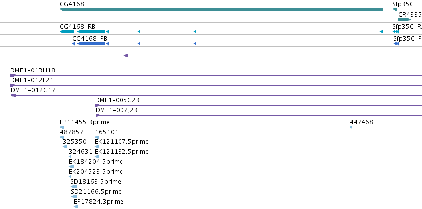Image resolution: width=422 pixels, height=209 pixels.
Task: Click the EP17824.3prime EST label
Action: pos(99,202)
